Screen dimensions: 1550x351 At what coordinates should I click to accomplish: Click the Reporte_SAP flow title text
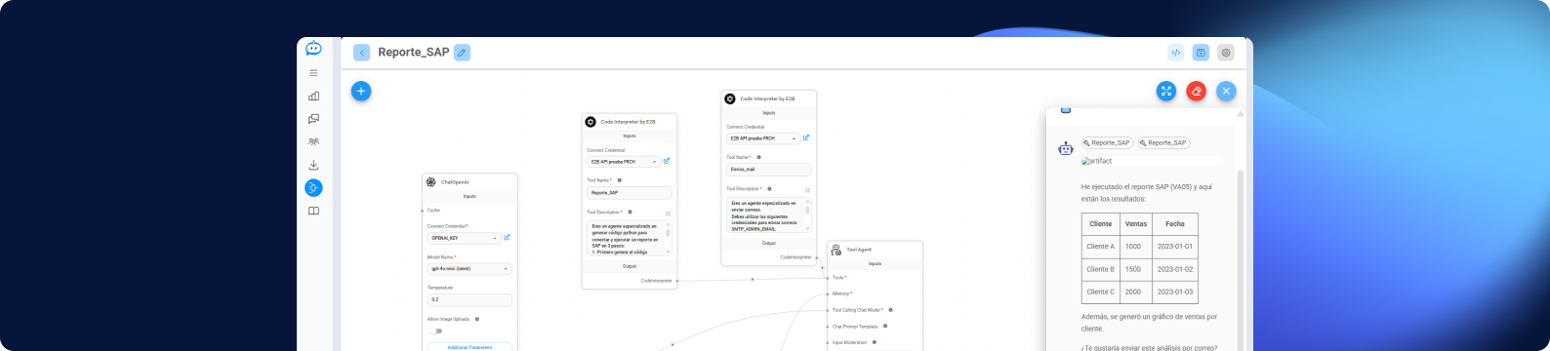(414, 53)
